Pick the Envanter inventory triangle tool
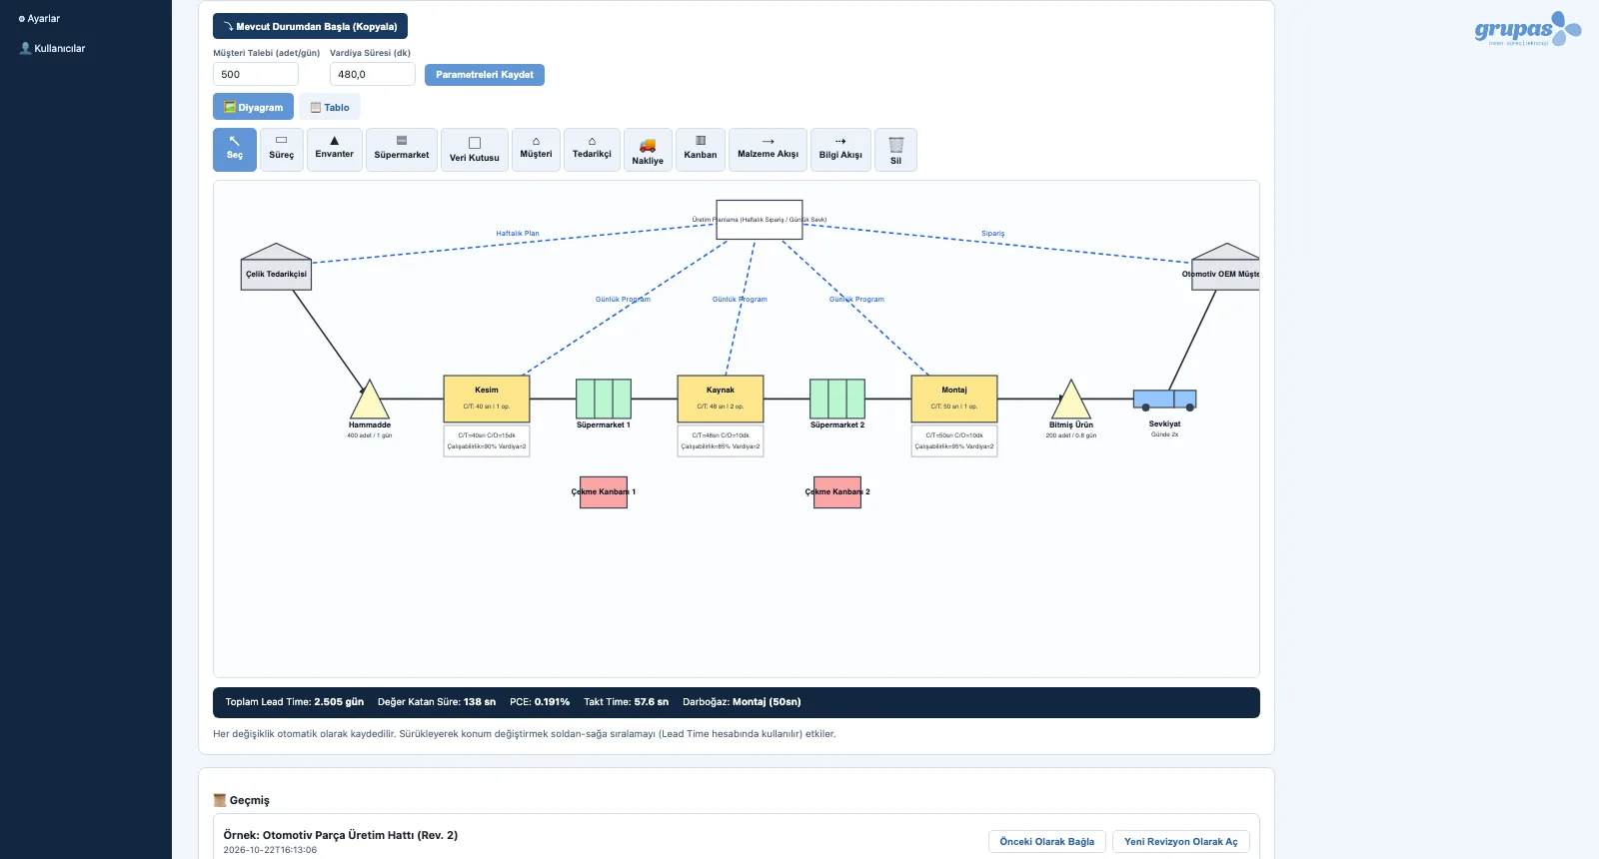The image size is (1599, 859). coord(335,150)
